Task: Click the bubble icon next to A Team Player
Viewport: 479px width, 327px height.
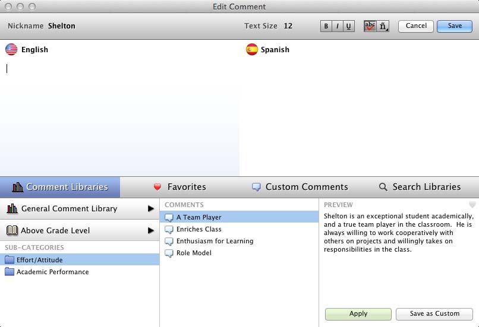Action: click(169, 217)
